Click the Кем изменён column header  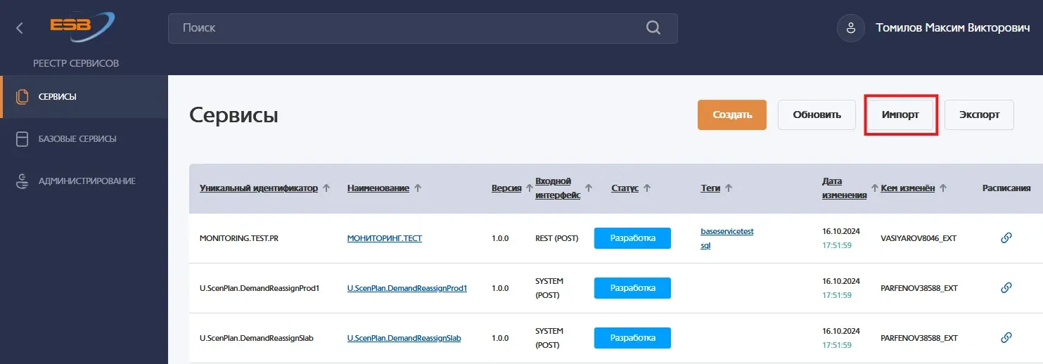point(907,188)
